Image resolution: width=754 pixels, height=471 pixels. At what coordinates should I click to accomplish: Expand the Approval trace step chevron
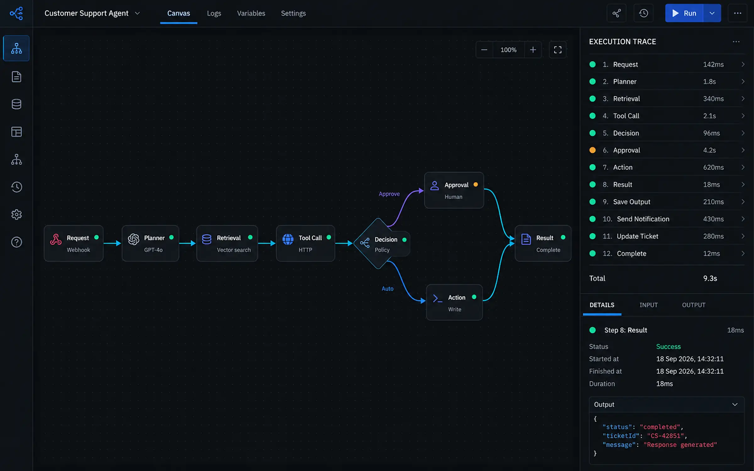pyautogui.click(x=743, y=150)
